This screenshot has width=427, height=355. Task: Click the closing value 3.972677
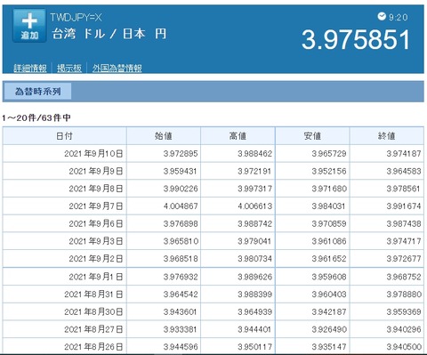(404, 259)
